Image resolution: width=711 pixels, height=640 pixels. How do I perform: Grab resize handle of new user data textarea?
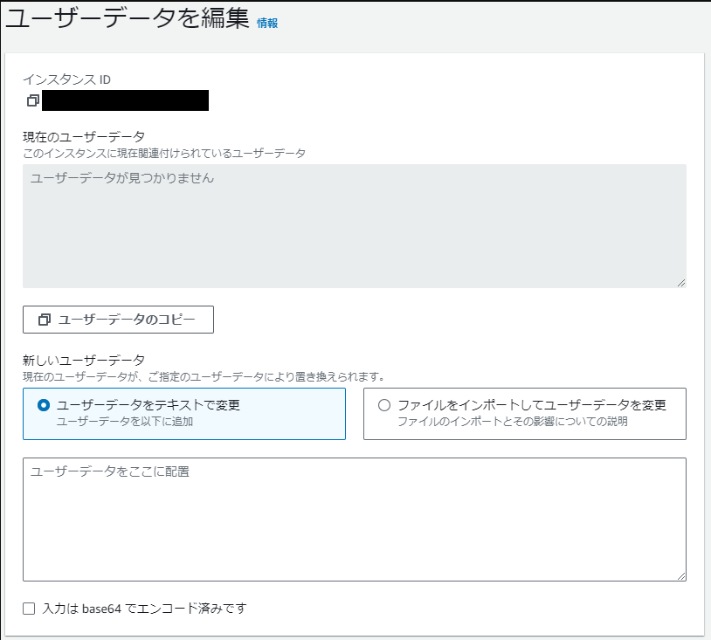click(x=681, y=576)
